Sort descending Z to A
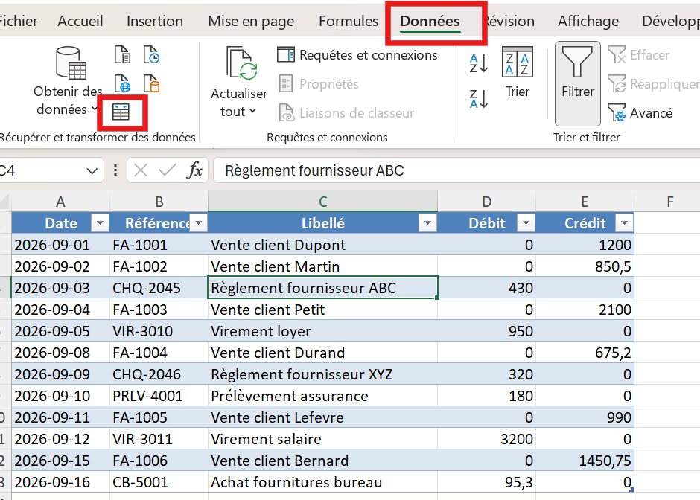The image size is (700, 500). point(478,98)
